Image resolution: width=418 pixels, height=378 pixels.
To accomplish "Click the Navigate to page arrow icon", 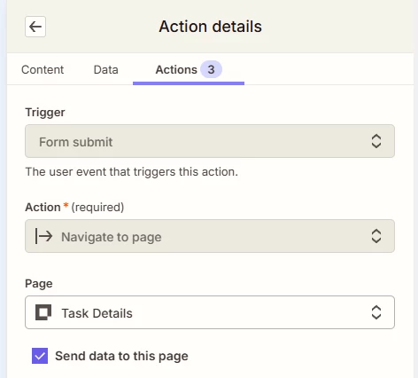I will (43, 236).
